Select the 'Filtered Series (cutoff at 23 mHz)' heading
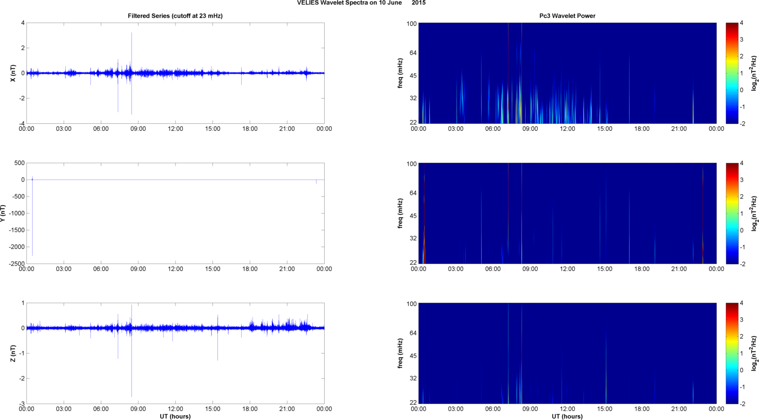This screenshot has height=420, width=759. pos(175,16)
